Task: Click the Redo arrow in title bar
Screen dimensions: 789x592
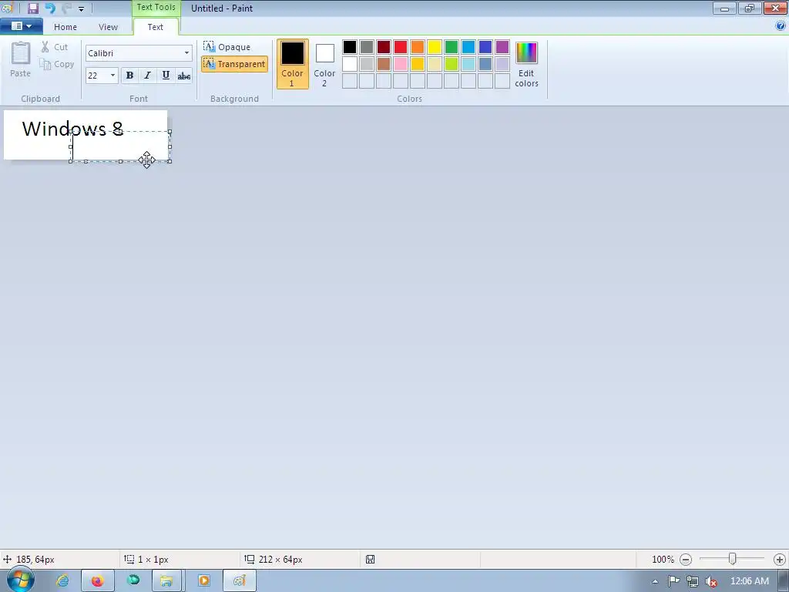Action: point(66,8)
